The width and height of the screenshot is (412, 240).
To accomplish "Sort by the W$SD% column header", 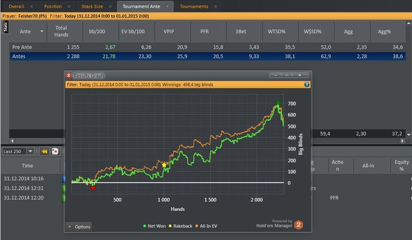I will [313, 31].
